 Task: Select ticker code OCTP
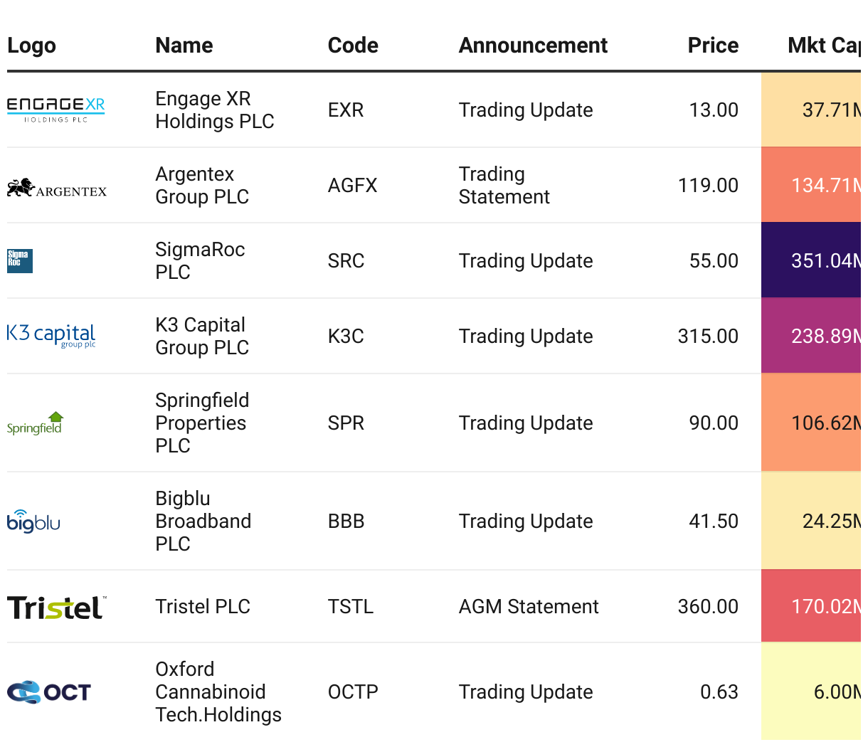(x=353, y=692)
